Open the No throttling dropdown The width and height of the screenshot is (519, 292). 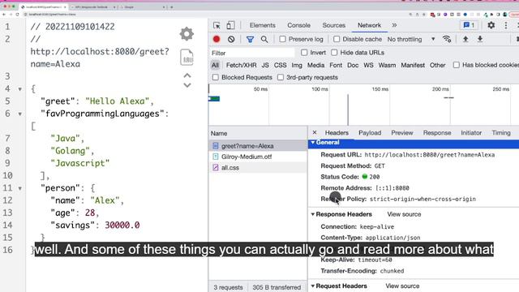point(411,39)
